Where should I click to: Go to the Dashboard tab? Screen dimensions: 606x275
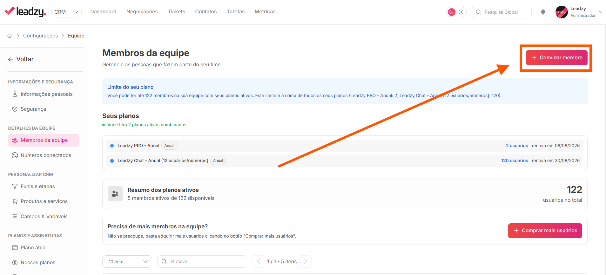[x=103, y=12]
